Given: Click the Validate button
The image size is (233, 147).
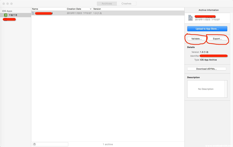Looking at the screenshot, I should pyautogui.click(x=197, y=39).
